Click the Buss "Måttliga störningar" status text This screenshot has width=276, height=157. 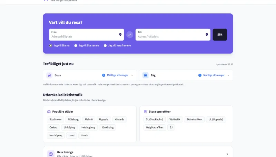pyautogui.click(x=118, y=75)
